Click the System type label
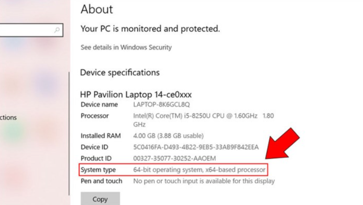363x205 pixels. coord(98,170)
